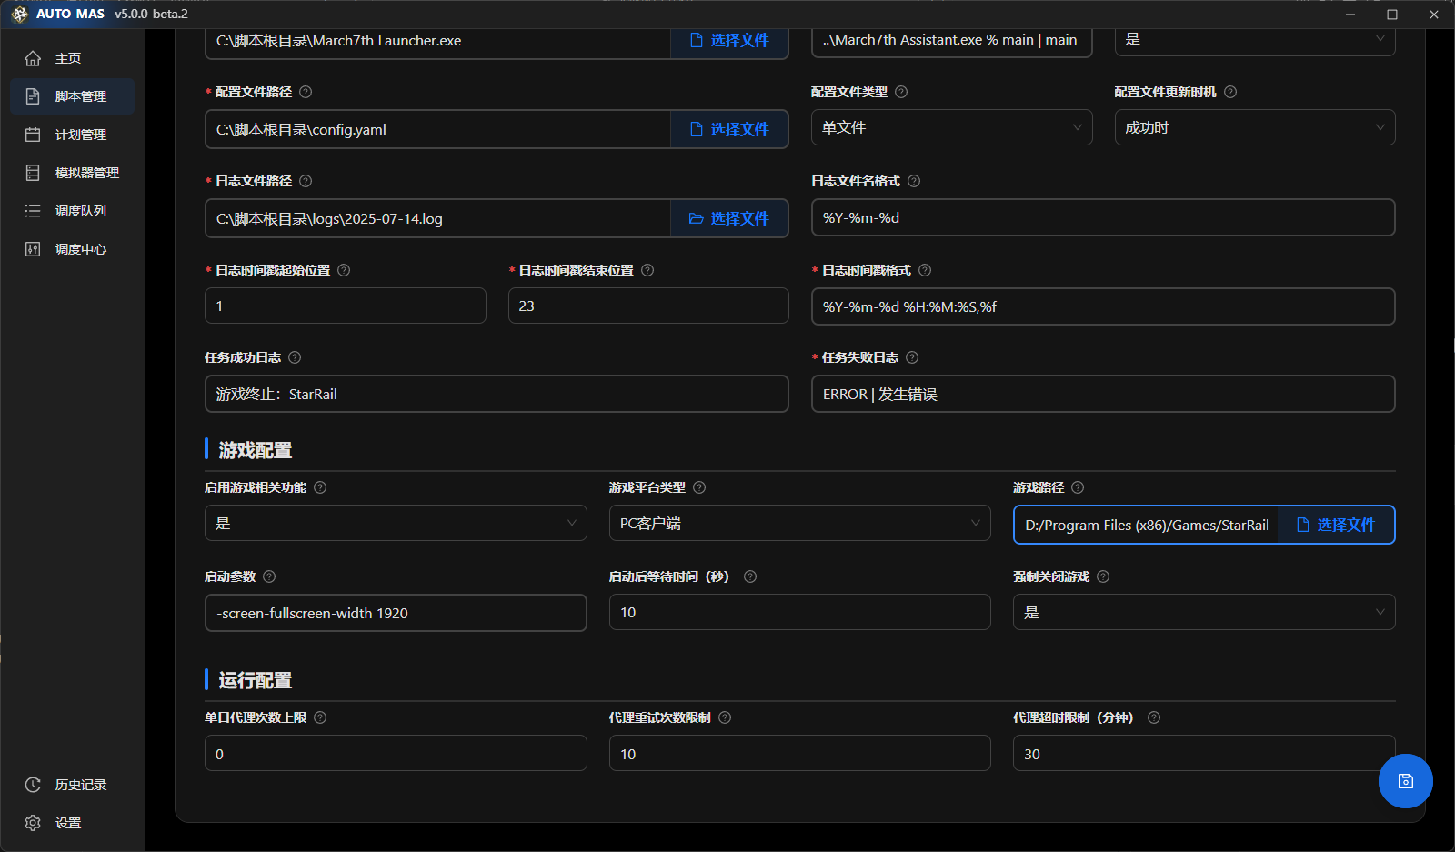Screen dimensions: 1455x852
Task: Open 调度中心 from the sidebar
Action: pyautogui.click(x=80, y=249)
